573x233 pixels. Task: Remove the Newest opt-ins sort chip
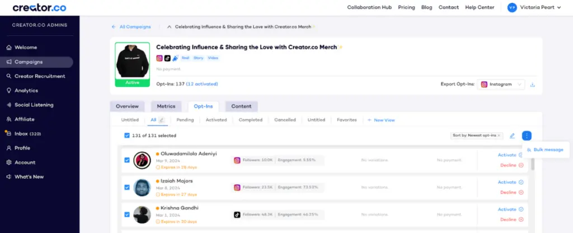pyautogui.click(x=499, y=136)
